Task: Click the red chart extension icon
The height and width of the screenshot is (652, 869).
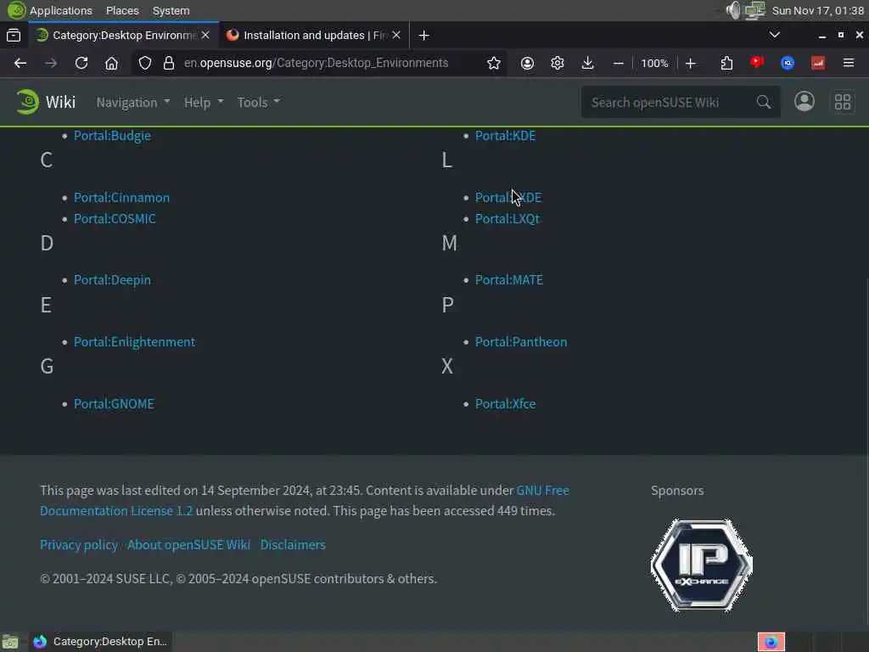Action: tap(818, 63)
